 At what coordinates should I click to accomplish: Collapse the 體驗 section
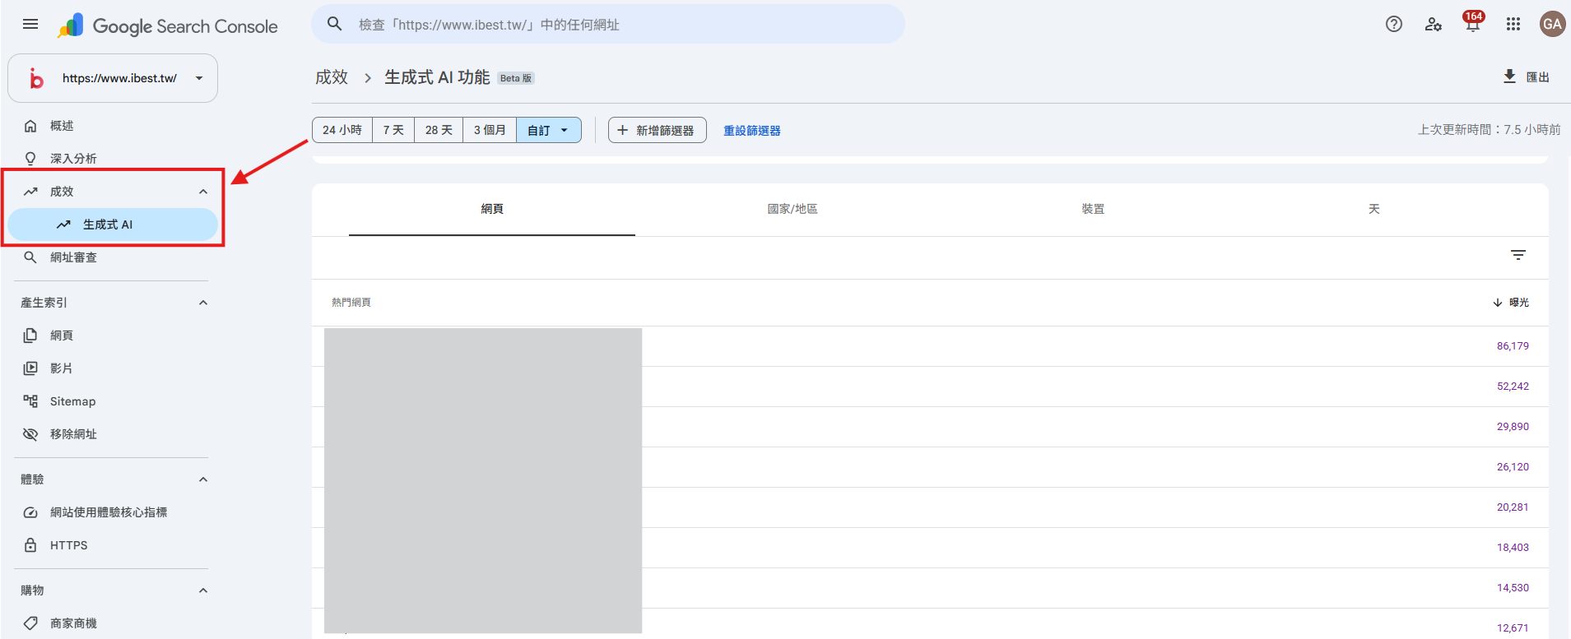[x=203, y=479]
